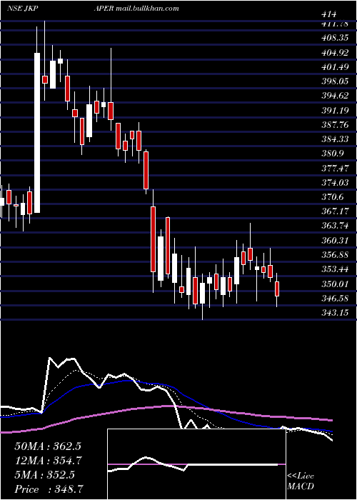This screenshot has width=357, height=500.
Task: Click the 12MA : 354.7 readout
Action: tap(48, 461)
